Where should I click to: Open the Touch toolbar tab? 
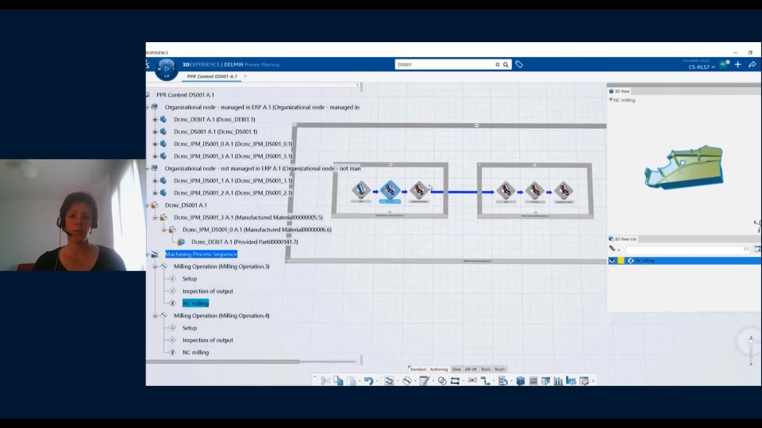point(499,369)
